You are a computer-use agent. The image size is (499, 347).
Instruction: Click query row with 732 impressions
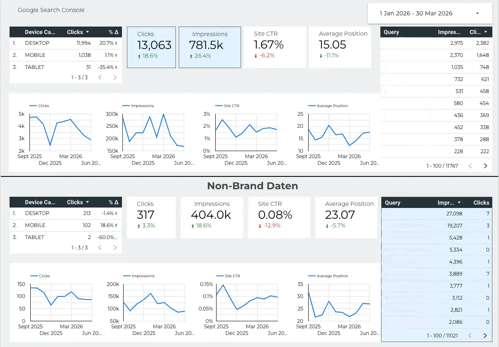[x=436, y=79]
